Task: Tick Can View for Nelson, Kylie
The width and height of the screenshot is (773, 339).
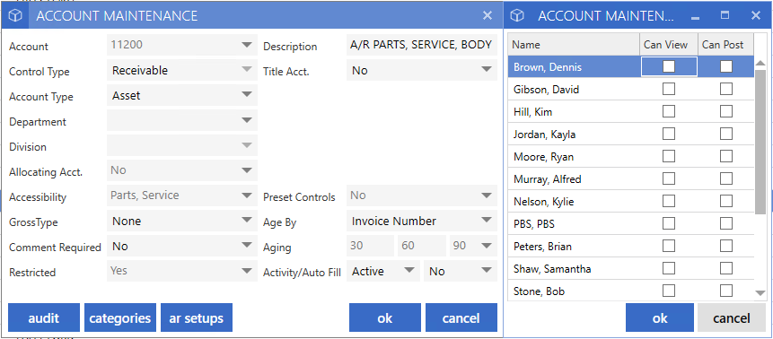Action: click(x=669, y=201)
